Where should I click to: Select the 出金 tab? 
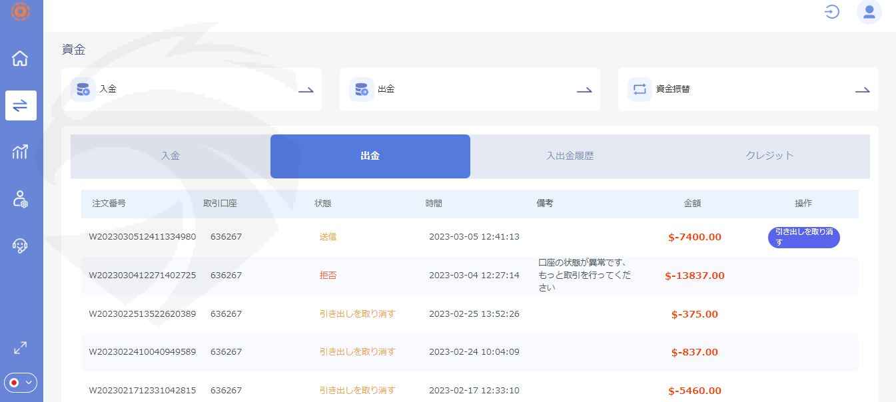(370, 156)
